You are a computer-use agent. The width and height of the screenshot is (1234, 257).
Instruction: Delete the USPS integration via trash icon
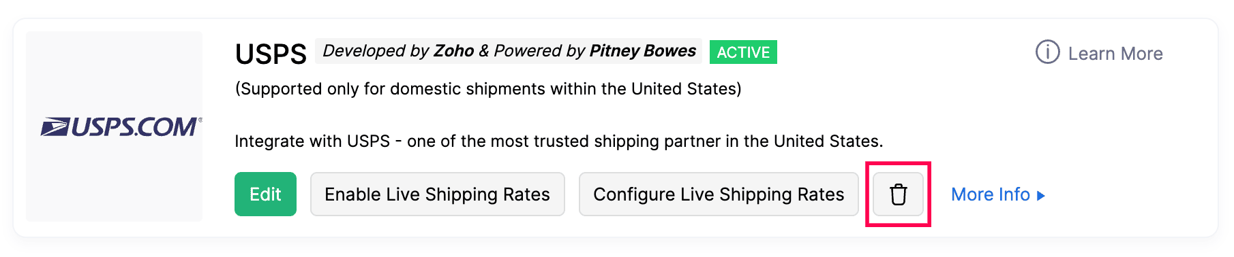coord(898,194)
